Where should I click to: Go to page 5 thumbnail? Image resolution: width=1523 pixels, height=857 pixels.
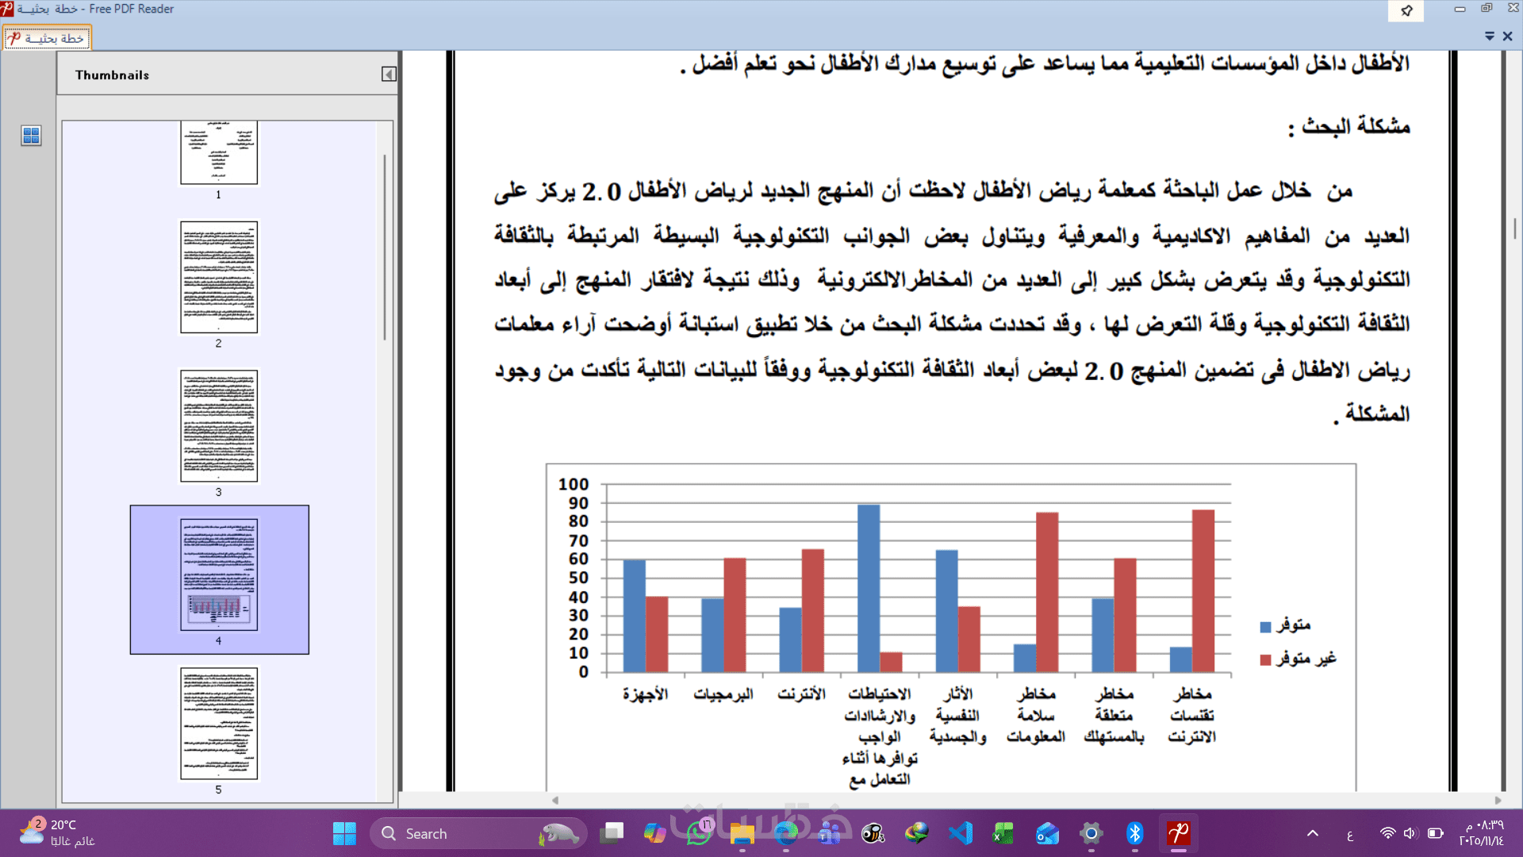click(x=219, y=723)
